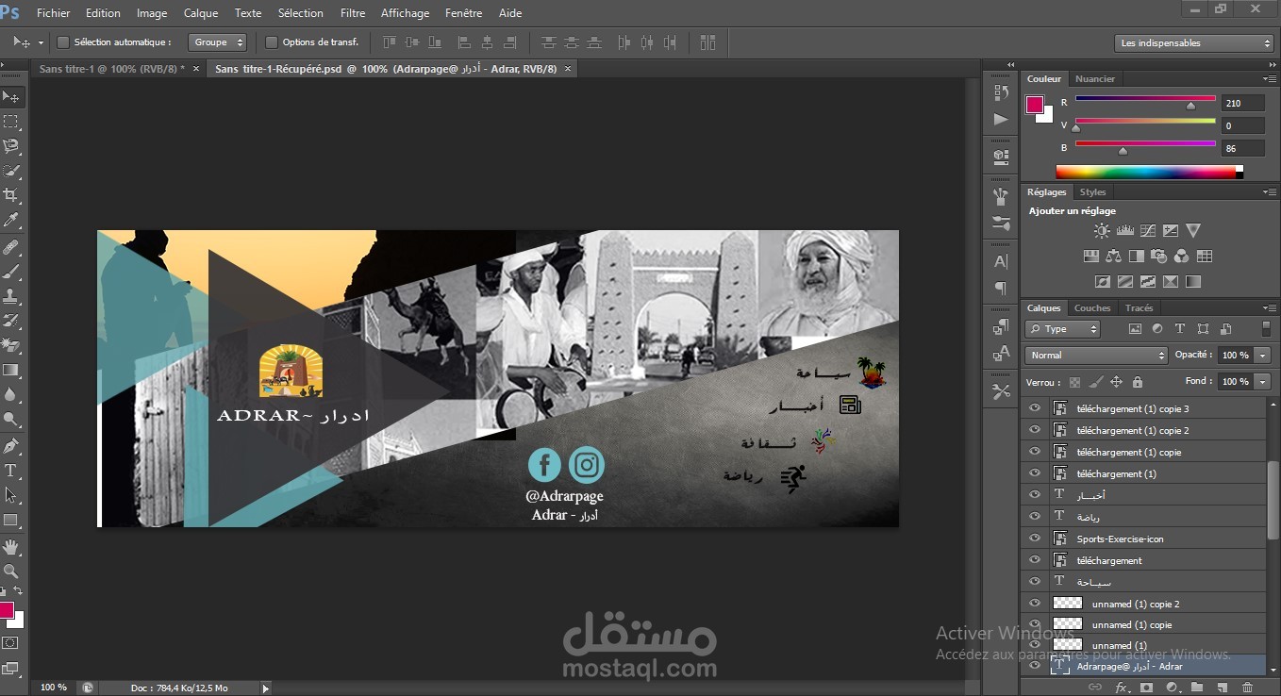Open the Calque menu

click(201, 13)
